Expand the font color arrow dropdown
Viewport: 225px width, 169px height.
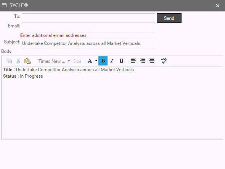[96, 61]
